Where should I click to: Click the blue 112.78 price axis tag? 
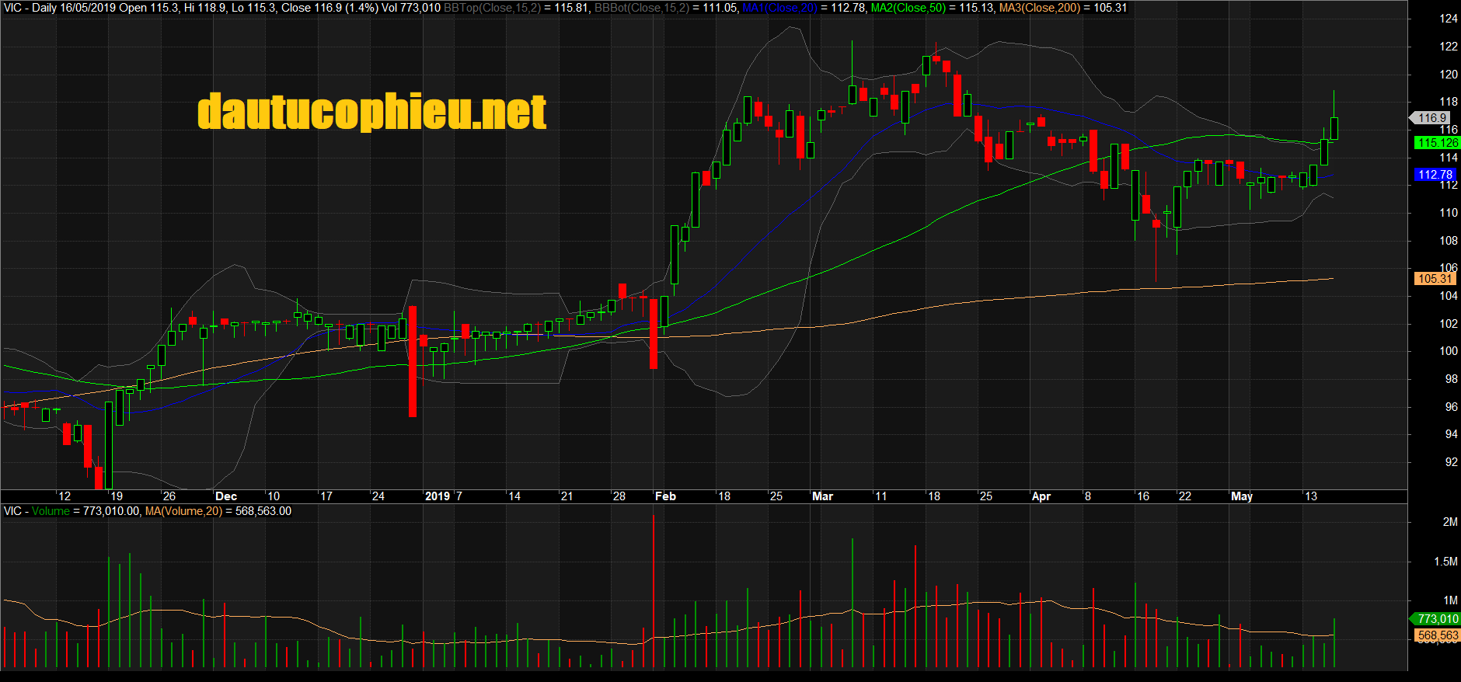tap(1435, 175)
